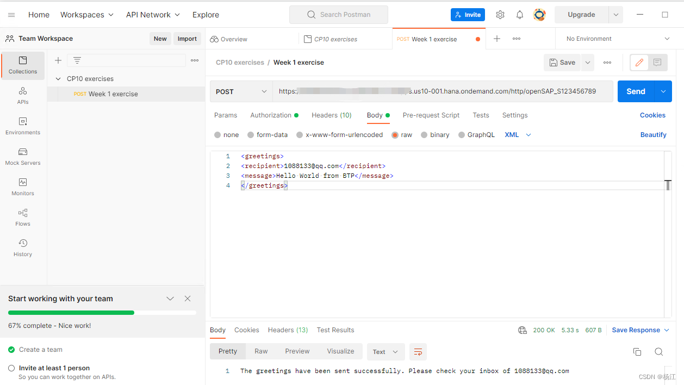Switch to edit mode pencil icon
The height and width of the screenshot is (385, 684).
pyautogui.click(x=639, y=63)
